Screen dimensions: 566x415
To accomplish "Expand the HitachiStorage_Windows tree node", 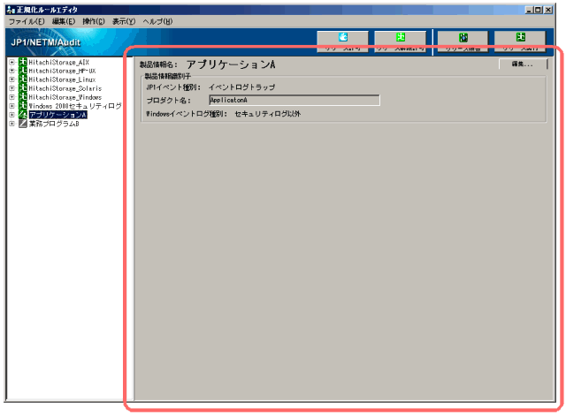I will [x=11, y=97].
